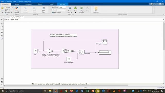
Task: Click the 125% zoom level in status bar
Action: [x=85, y=88]
